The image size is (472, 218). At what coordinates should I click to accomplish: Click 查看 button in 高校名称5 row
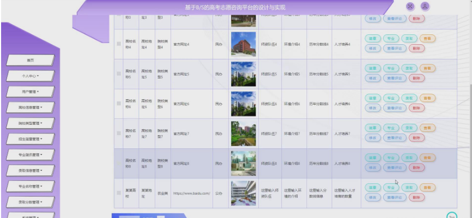[427, 68]
